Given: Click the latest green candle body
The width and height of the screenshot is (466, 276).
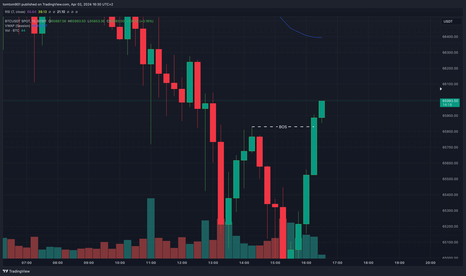Looking at the screenshot, I should (x=322, y=109).
